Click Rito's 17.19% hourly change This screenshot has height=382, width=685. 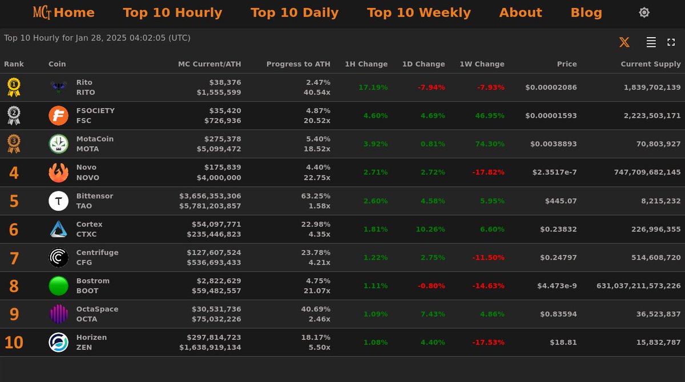[373, 87]
